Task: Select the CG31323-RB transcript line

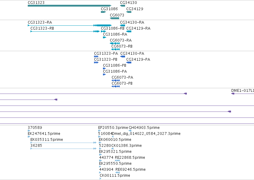Action: point(65,31)
